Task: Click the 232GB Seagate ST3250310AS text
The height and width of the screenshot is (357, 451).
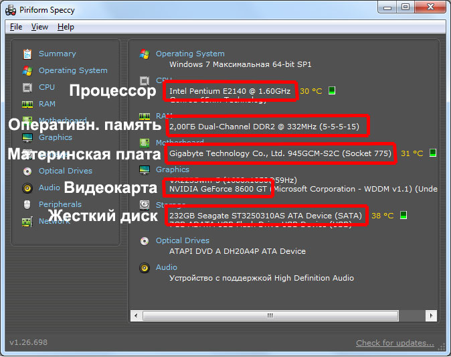Action: click(265, 216)
